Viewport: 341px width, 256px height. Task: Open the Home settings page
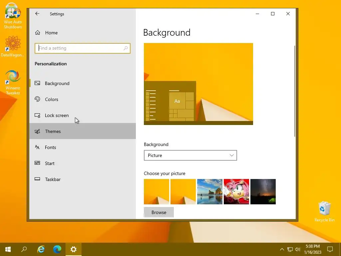(83, 33)
